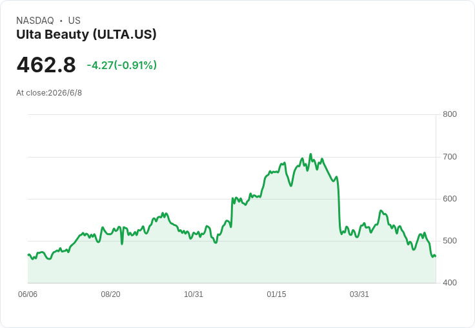Click the 06/06 date axis label

(28, 294)
